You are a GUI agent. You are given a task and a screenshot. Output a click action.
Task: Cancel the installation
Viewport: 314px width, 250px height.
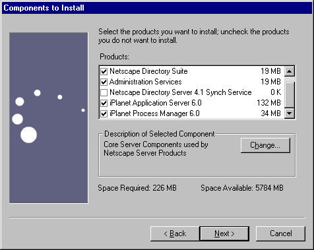click(281, 234)
